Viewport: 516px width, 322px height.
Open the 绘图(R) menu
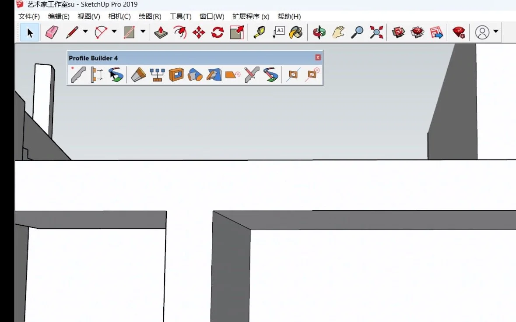tap(150, 17)
